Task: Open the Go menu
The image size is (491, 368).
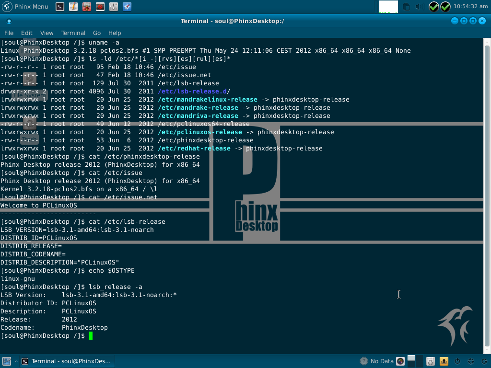Action: (97, 33)
